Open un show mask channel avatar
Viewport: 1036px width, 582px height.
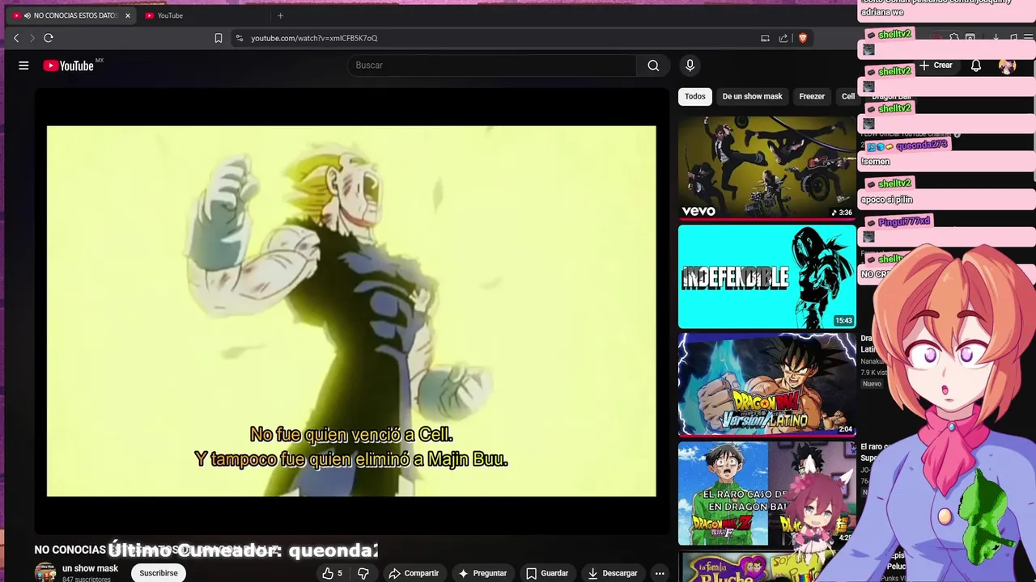45,572
